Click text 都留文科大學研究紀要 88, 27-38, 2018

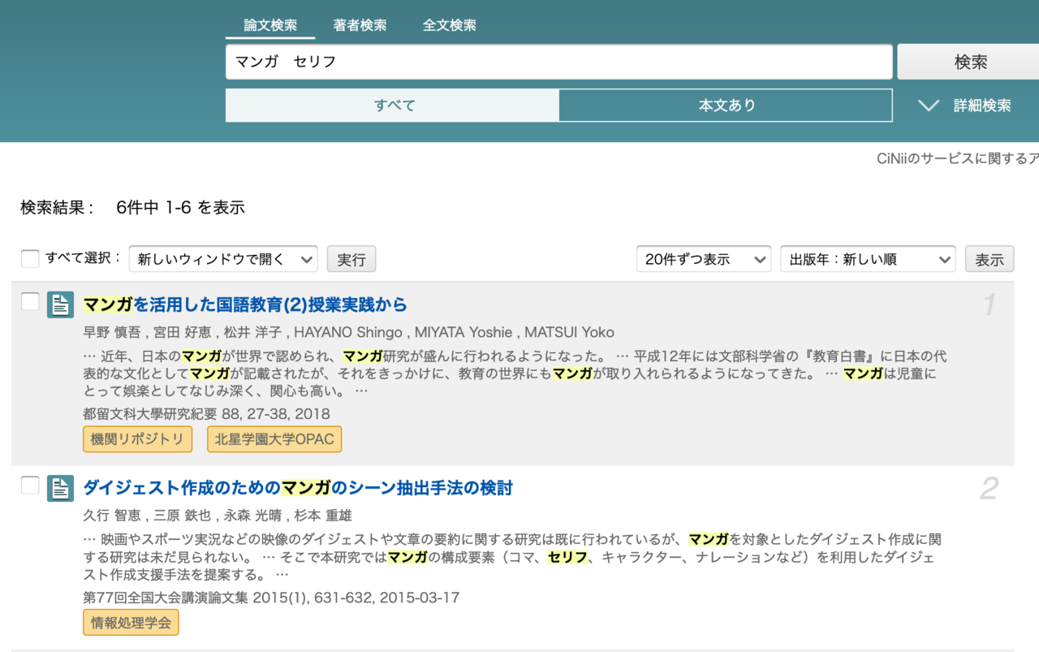(206, 414)
